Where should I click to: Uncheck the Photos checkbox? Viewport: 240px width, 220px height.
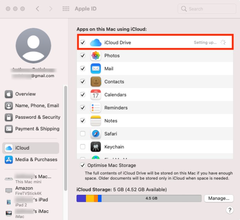click(x=83, y=55)
